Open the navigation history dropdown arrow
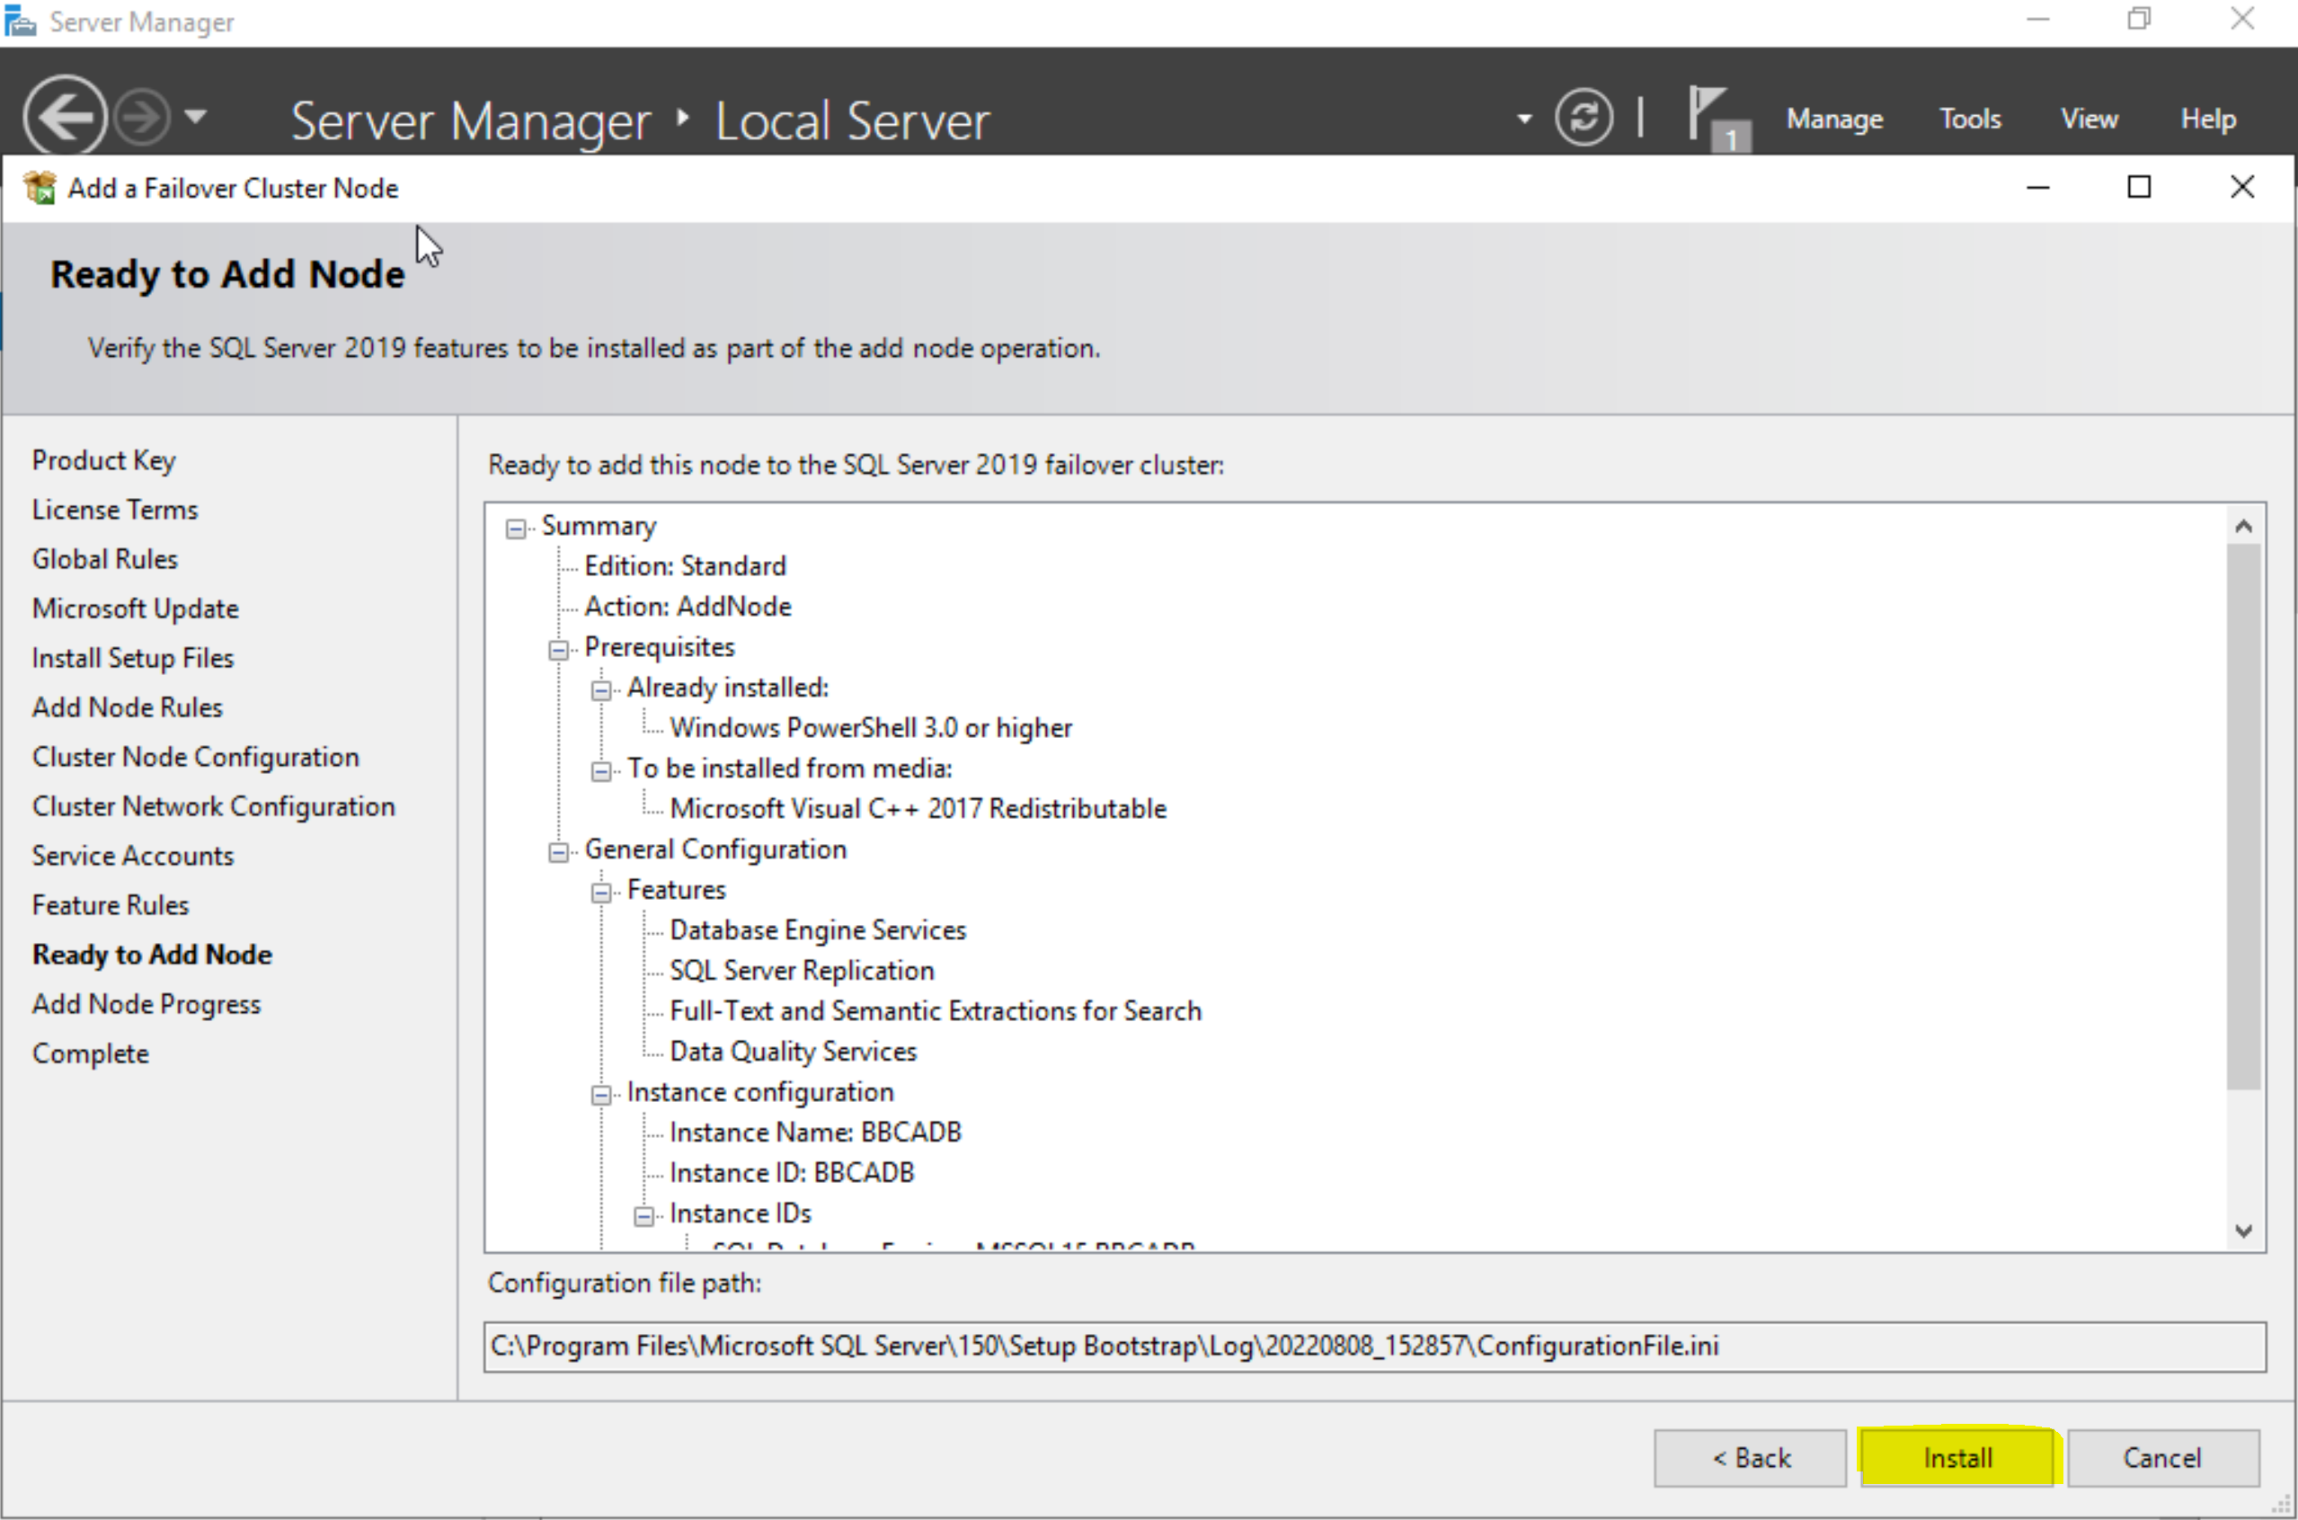 click(196, 117)
